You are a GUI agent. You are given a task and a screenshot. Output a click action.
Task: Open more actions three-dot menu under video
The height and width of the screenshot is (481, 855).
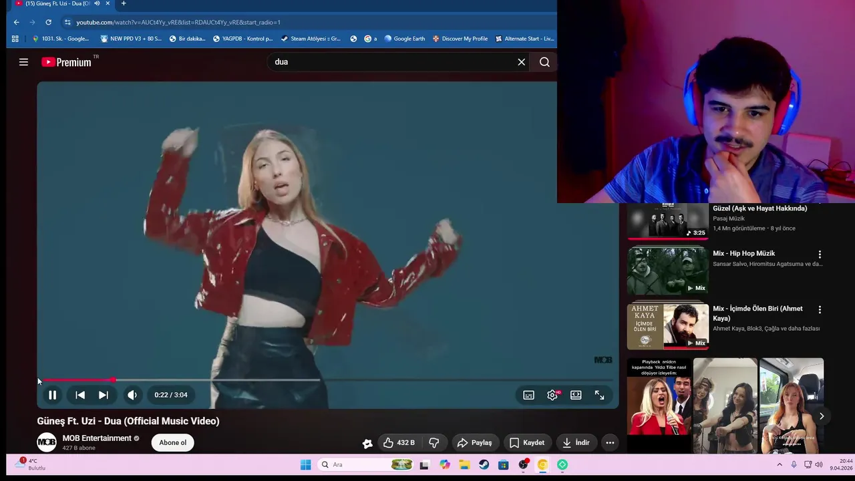[x=610, y=442]
